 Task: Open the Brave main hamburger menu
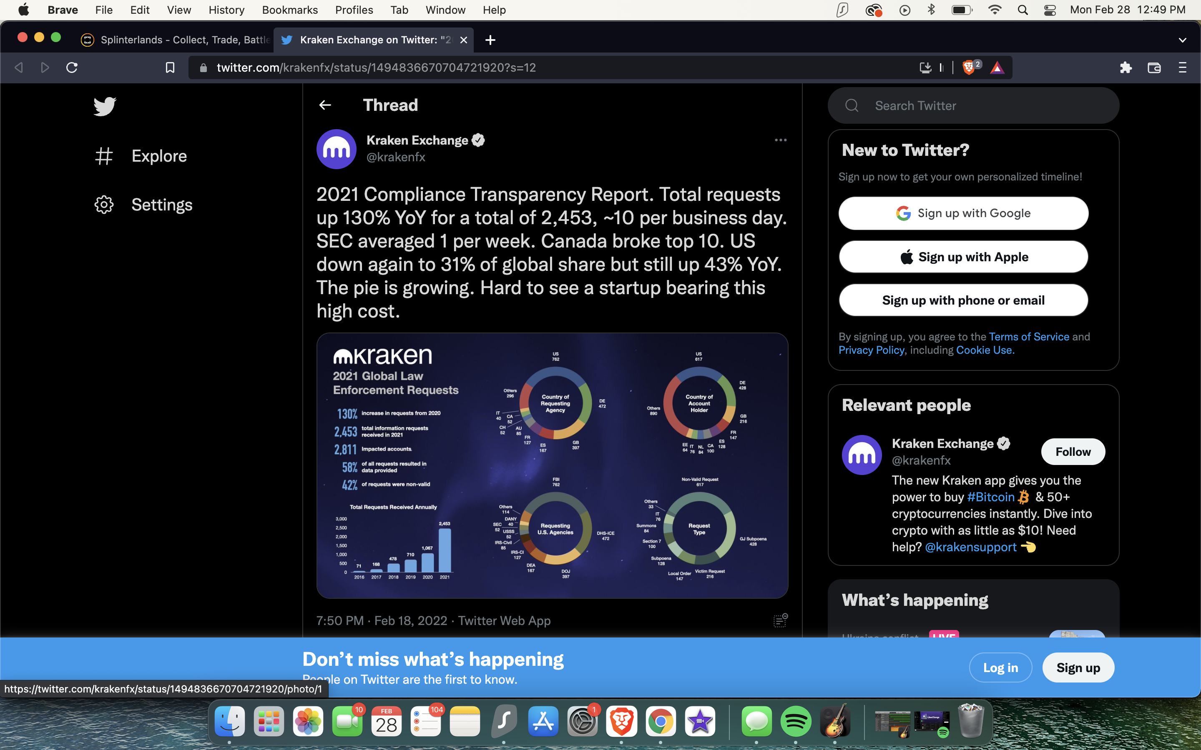tap(1183, 67)
